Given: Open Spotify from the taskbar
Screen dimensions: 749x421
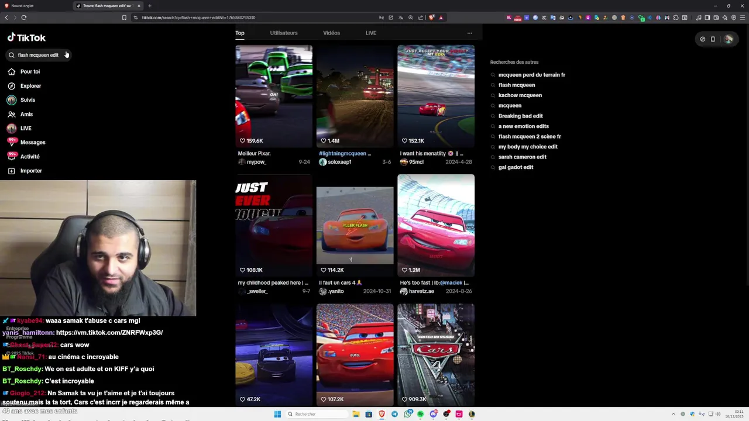Looking at the screenshot, I should click(x=420, y=414).
